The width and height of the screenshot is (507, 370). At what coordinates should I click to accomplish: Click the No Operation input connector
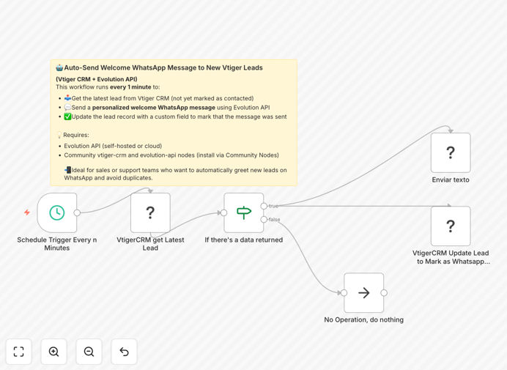(344, 292)
